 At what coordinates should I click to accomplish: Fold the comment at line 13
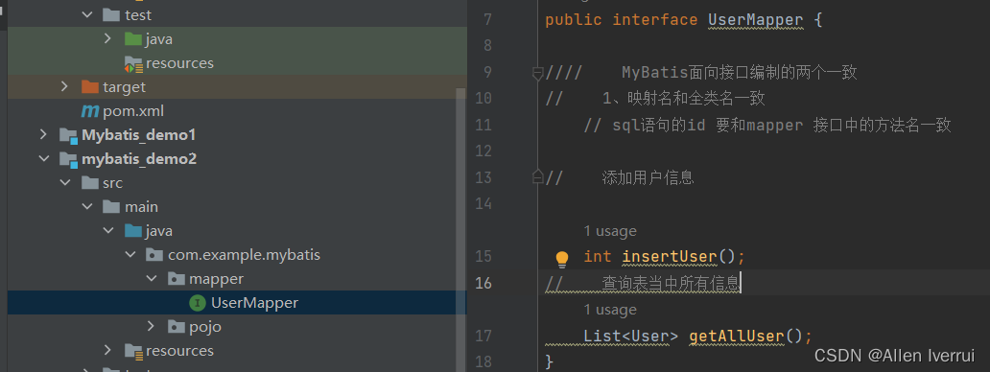tap(538, 176)
